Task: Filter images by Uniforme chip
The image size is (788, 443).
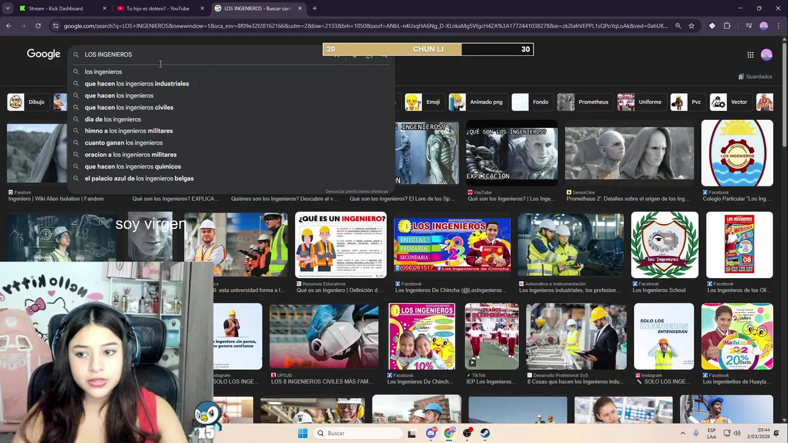Action: pyautogui.click(x=641, y=102)
